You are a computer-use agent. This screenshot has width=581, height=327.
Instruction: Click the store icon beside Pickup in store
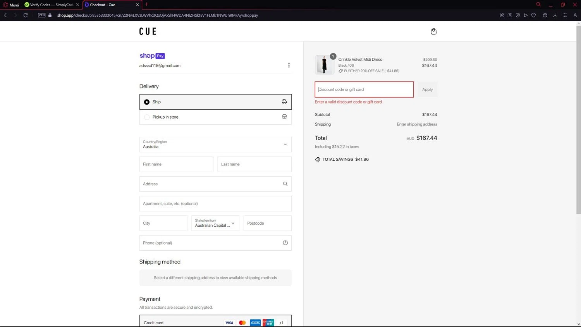click(x=284, y=117)
